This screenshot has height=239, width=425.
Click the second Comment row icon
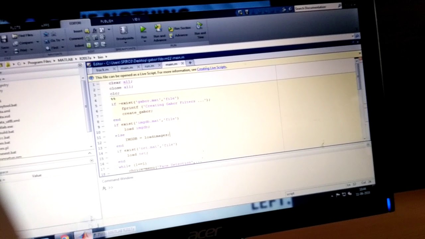95,38
